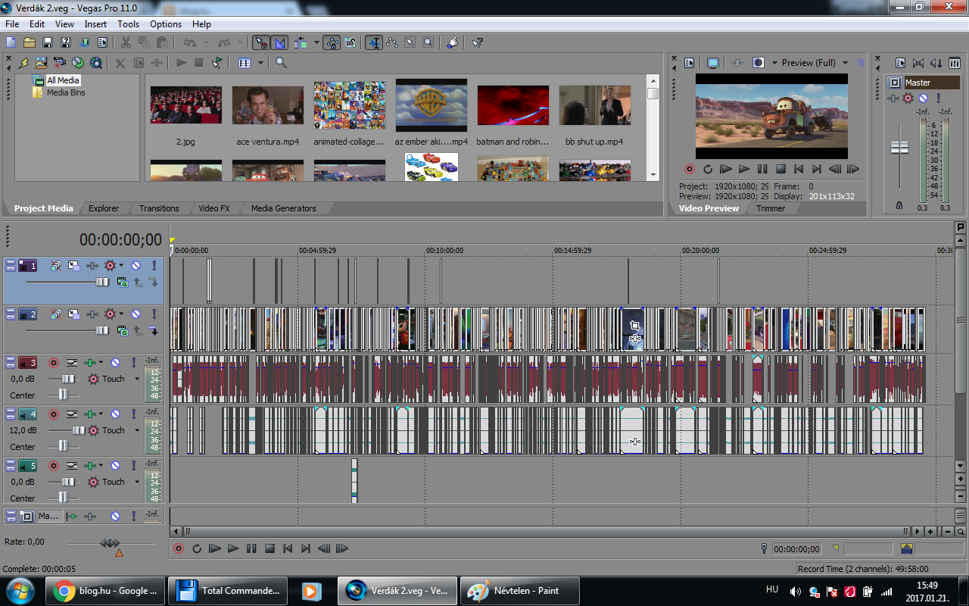Solo video track 2
This screenshot has width=969, height=606.
click(x=154, y=314)
